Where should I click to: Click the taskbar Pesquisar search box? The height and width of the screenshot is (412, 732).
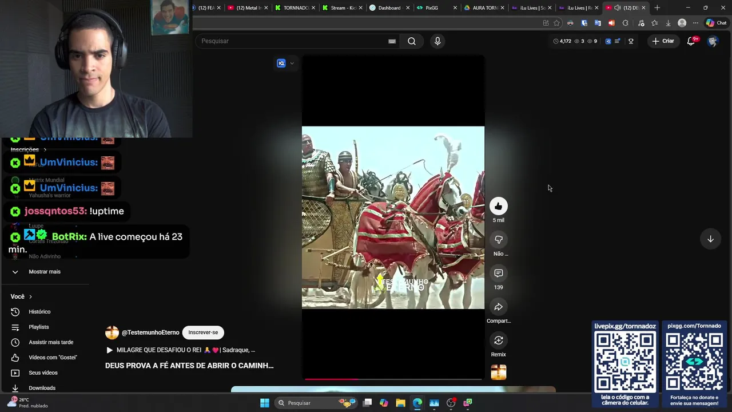(x=316, y=403)
